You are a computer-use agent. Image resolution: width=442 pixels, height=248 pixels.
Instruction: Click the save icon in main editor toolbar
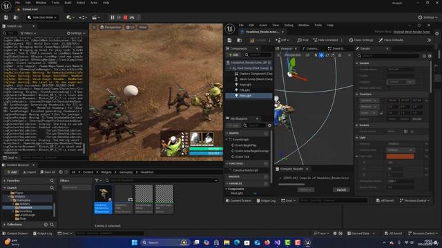click(6, 17)
